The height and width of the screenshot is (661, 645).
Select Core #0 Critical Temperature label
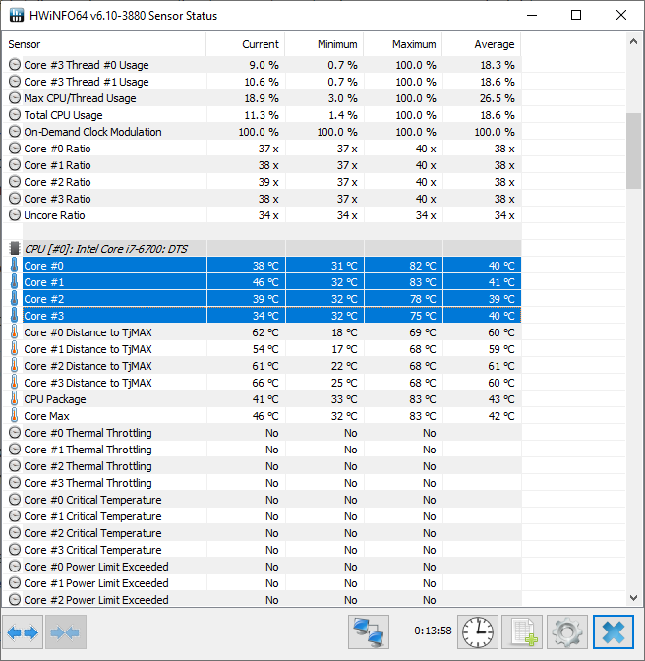pyautogui.click(x=92, y=500)
